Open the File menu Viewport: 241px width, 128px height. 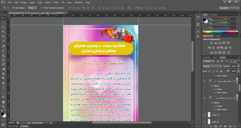pyautogui.click(x=10, y=2)
